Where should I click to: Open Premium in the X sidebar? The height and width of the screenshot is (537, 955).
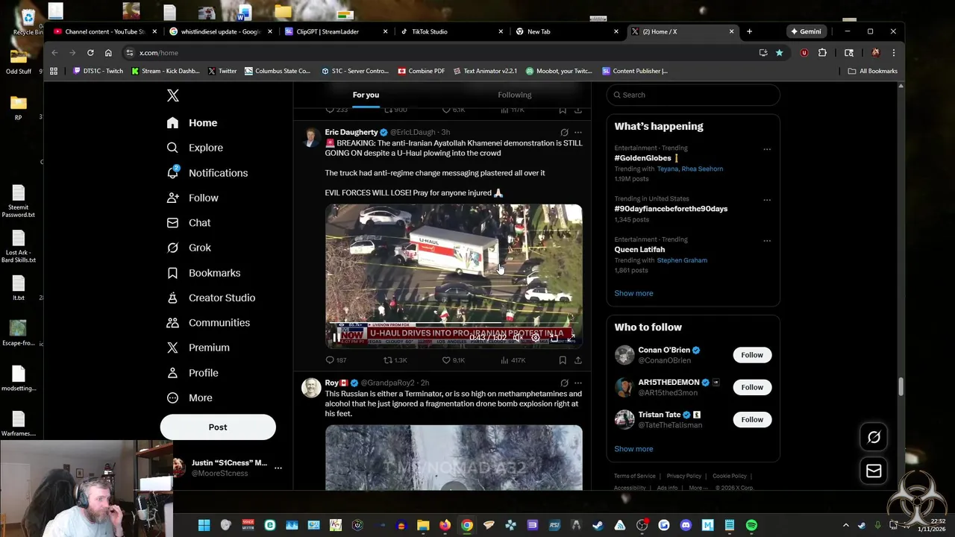(198, 348)
